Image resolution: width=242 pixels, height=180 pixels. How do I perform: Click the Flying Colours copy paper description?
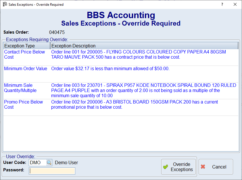(x=138, y=55)
